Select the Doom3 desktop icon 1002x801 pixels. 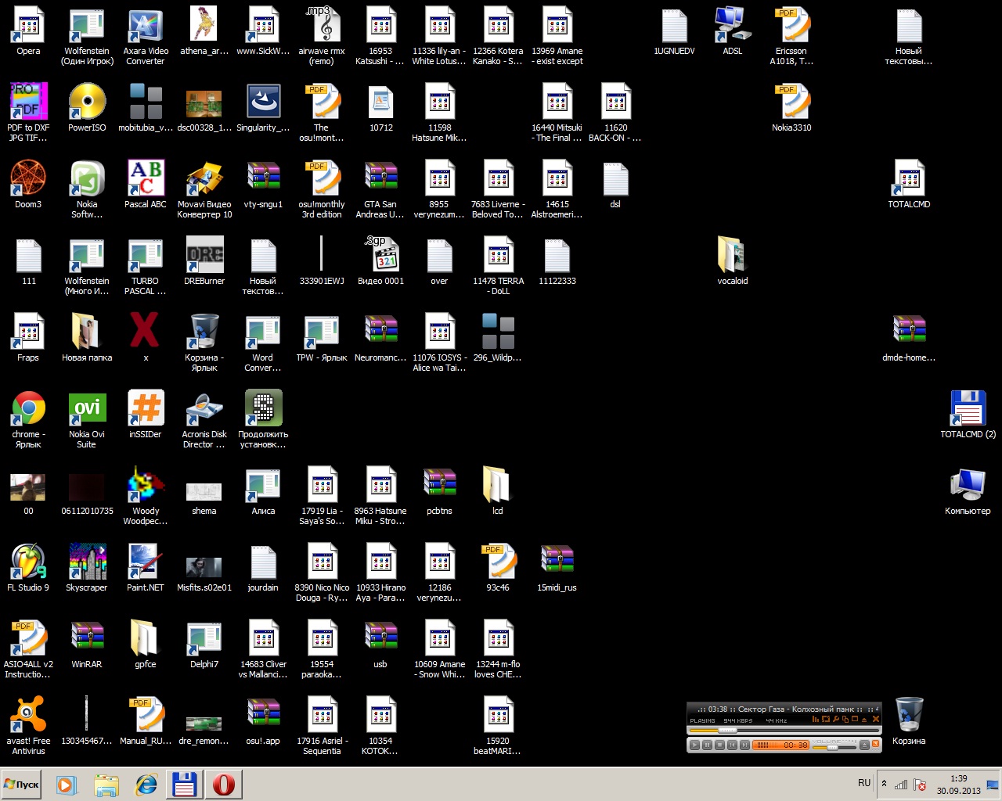click(x=28, y=179)
